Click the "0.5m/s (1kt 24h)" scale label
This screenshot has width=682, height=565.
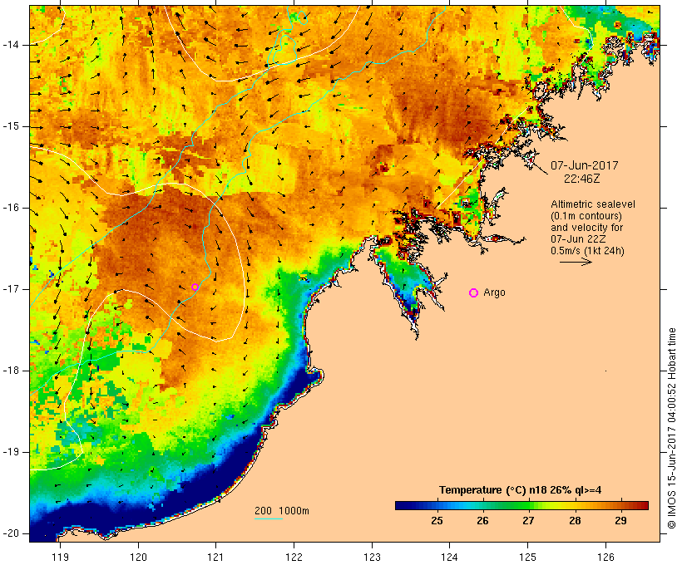click(587, 251)
